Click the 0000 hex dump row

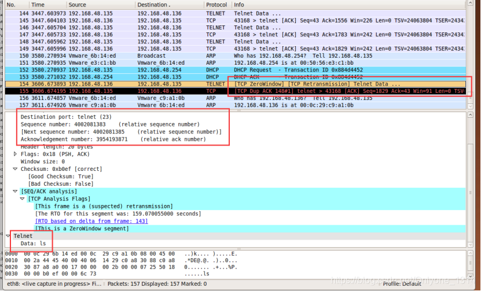coord(121,253)
